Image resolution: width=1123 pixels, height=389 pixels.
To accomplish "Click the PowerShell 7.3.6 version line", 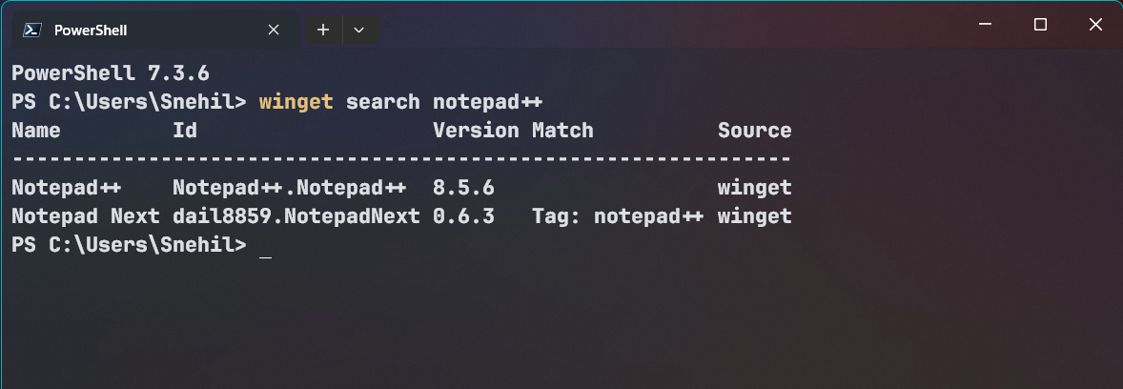I will pyautogui.click(x=110, y=72).
